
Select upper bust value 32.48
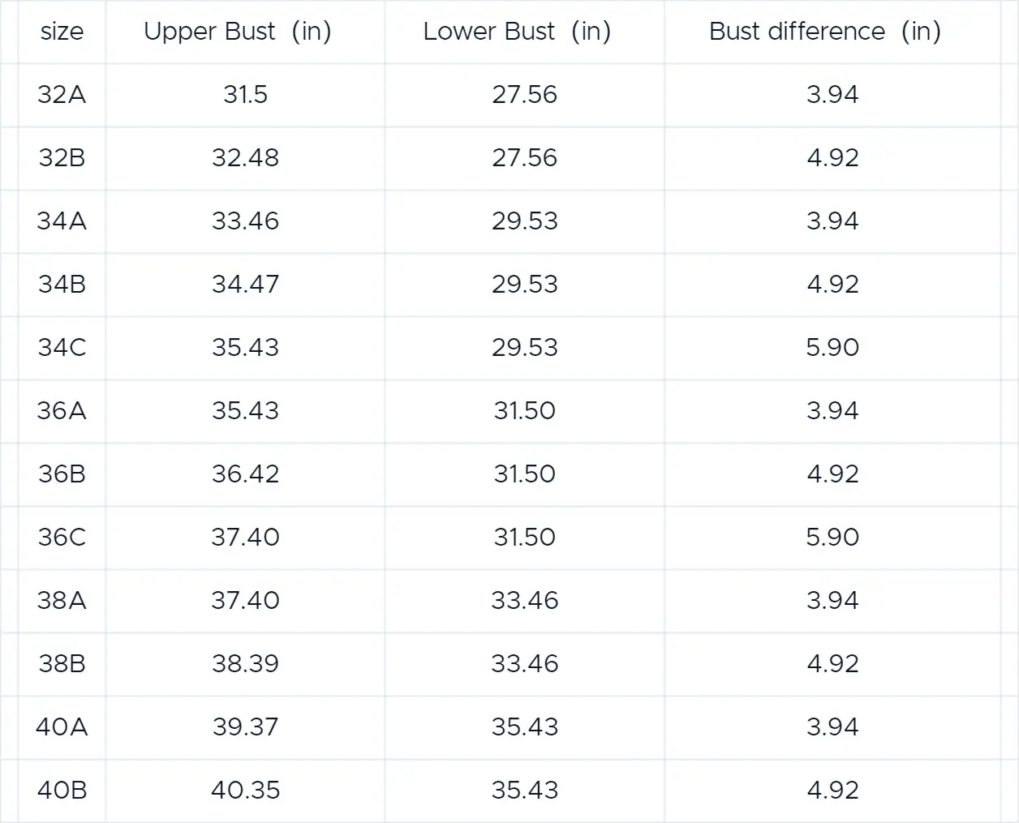coord(245,158)
